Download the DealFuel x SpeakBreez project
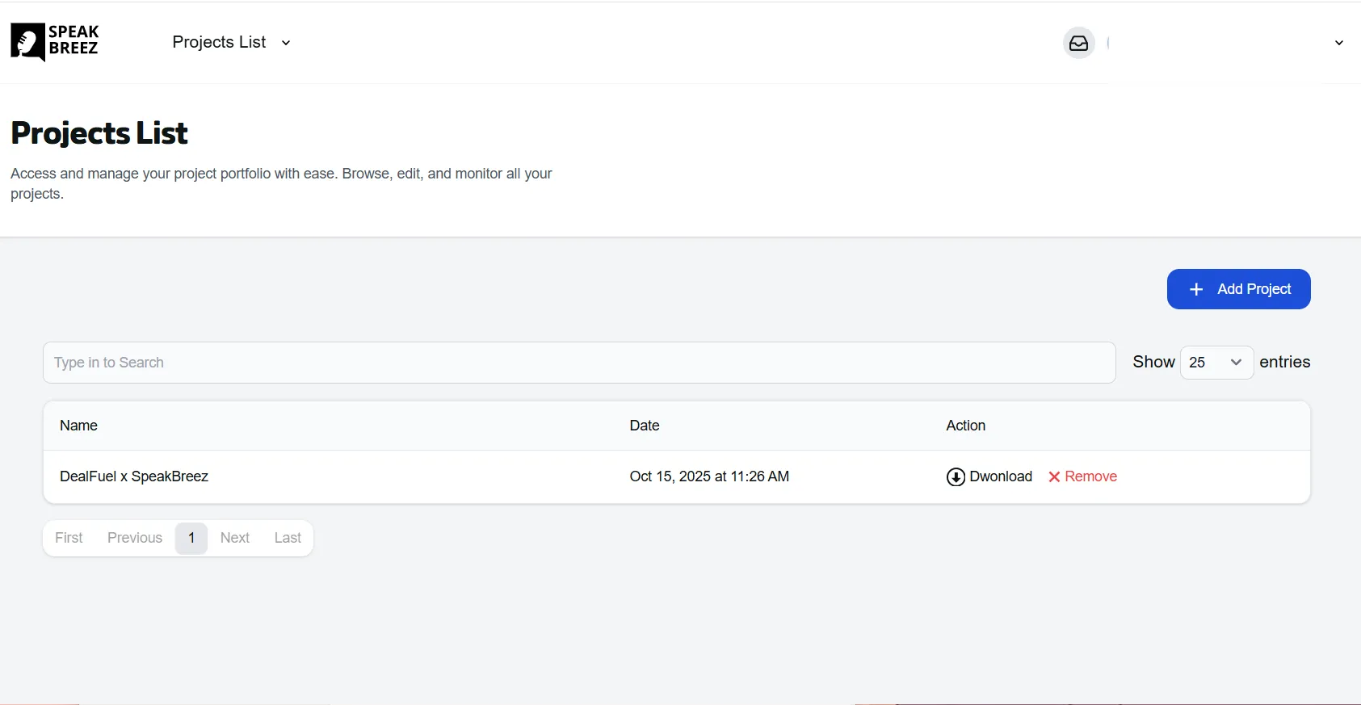The width and height of the screenshot is (1361, 705). tap(989, 476)
